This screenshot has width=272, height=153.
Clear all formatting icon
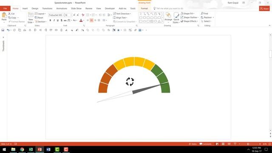pos(83,15)
